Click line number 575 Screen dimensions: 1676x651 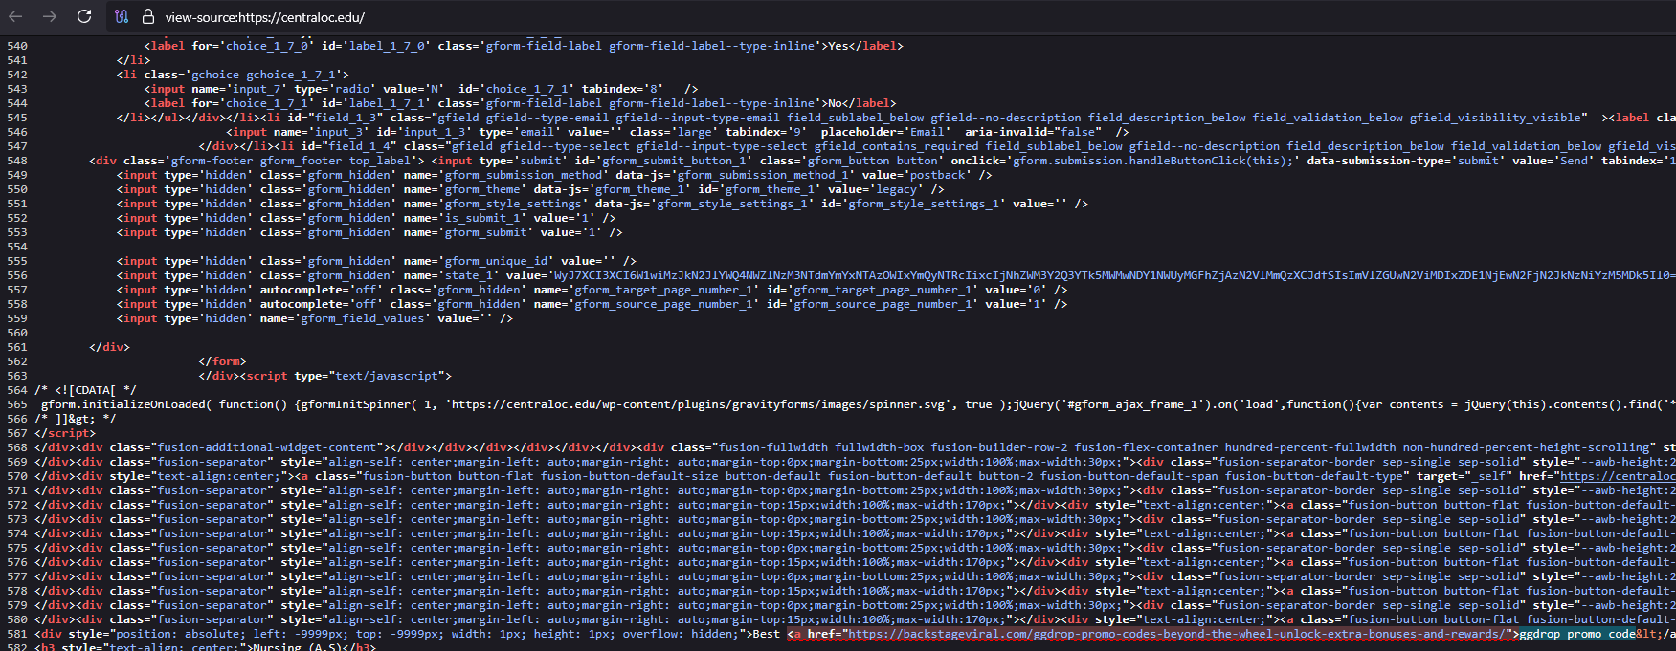17,548
